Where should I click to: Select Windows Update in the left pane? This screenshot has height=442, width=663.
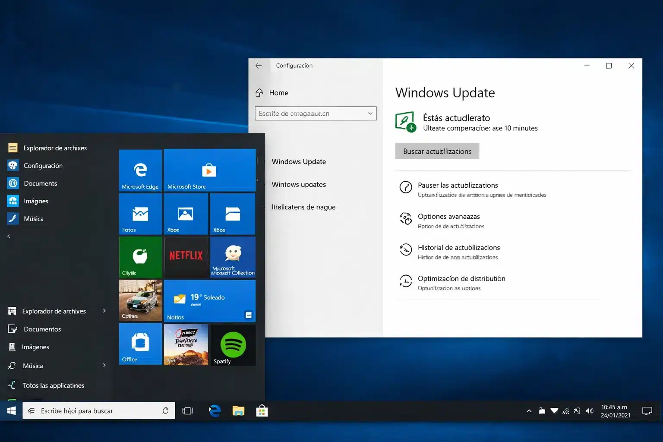pos(299,161)
